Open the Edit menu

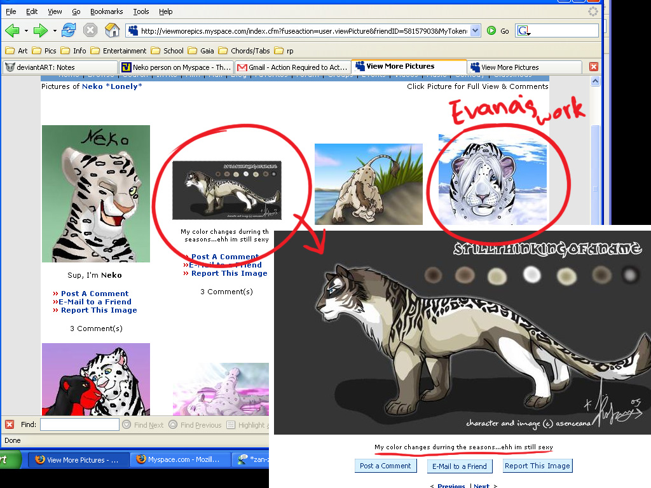[32, 11]
